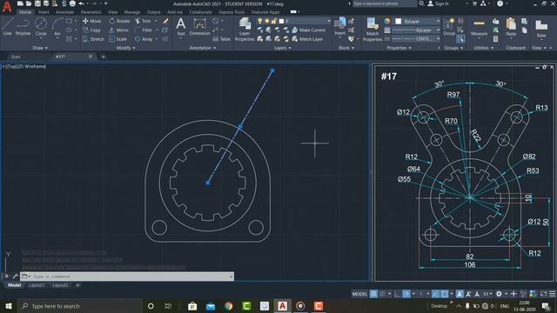The image size is (557, 313).
Task: Click the AutoCAD application menu logo
Action: [7, 6]
